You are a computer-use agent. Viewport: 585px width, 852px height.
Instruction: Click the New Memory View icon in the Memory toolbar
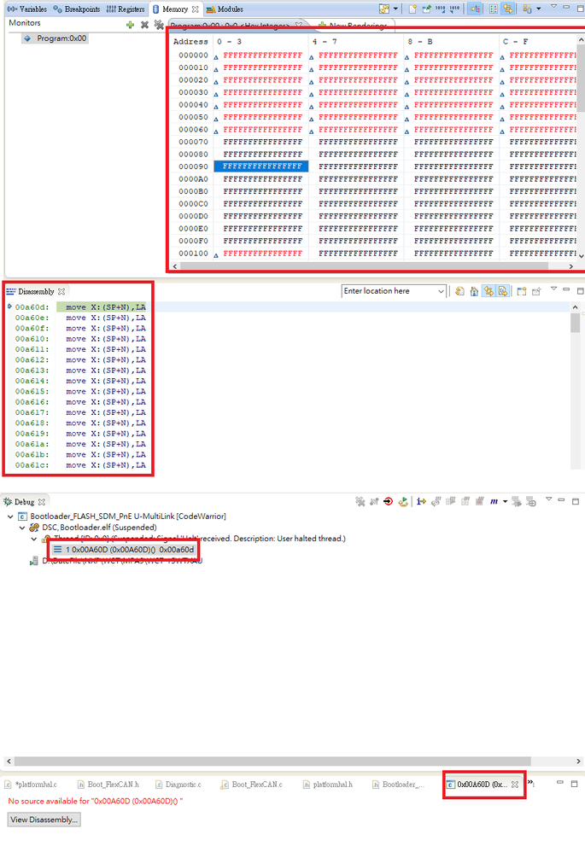pos(412,9)
